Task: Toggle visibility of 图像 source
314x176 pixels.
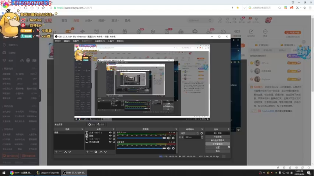Action: pyautogui.click(x=110, y=136)
